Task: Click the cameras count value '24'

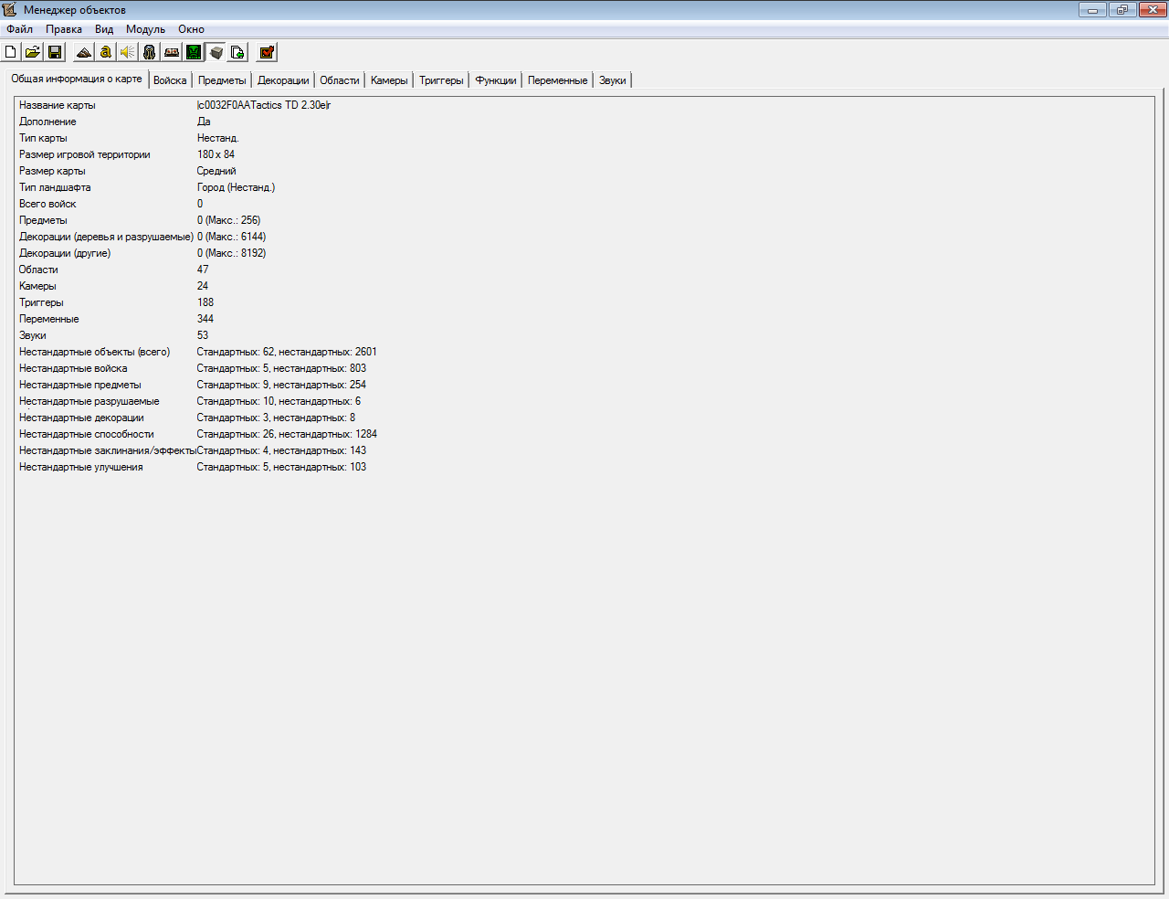Action: (x=203, y=286)
